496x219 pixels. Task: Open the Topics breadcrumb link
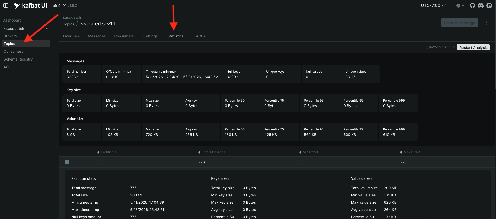coord(68,24)
